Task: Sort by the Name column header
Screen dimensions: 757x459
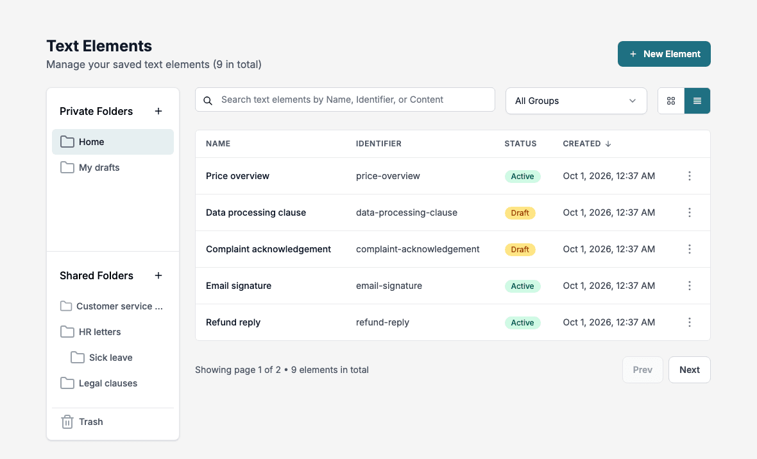Action: click(x=218, y=144)
